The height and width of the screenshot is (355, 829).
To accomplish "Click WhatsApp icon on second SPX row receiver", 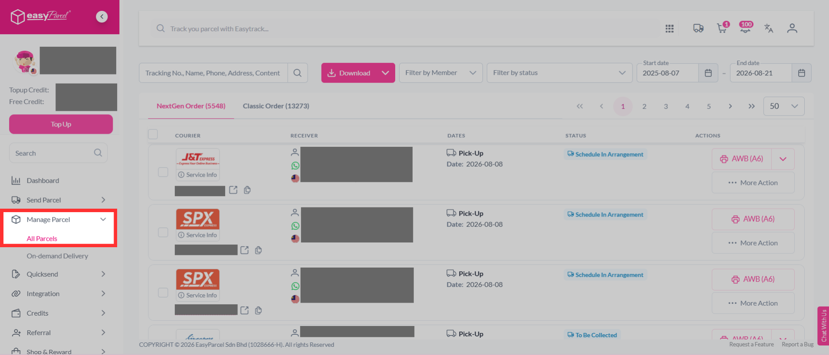I will [295, 286].
